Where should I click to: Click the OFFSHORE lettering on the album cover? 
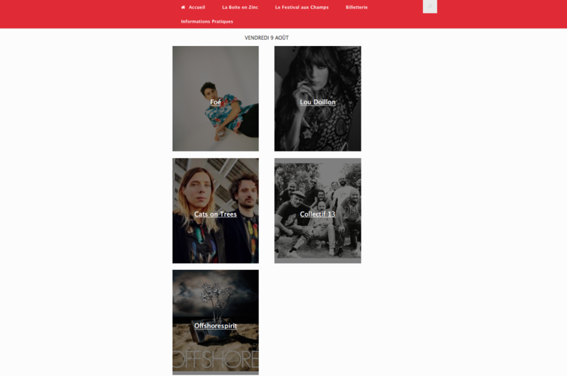click(x=215, y=360)
